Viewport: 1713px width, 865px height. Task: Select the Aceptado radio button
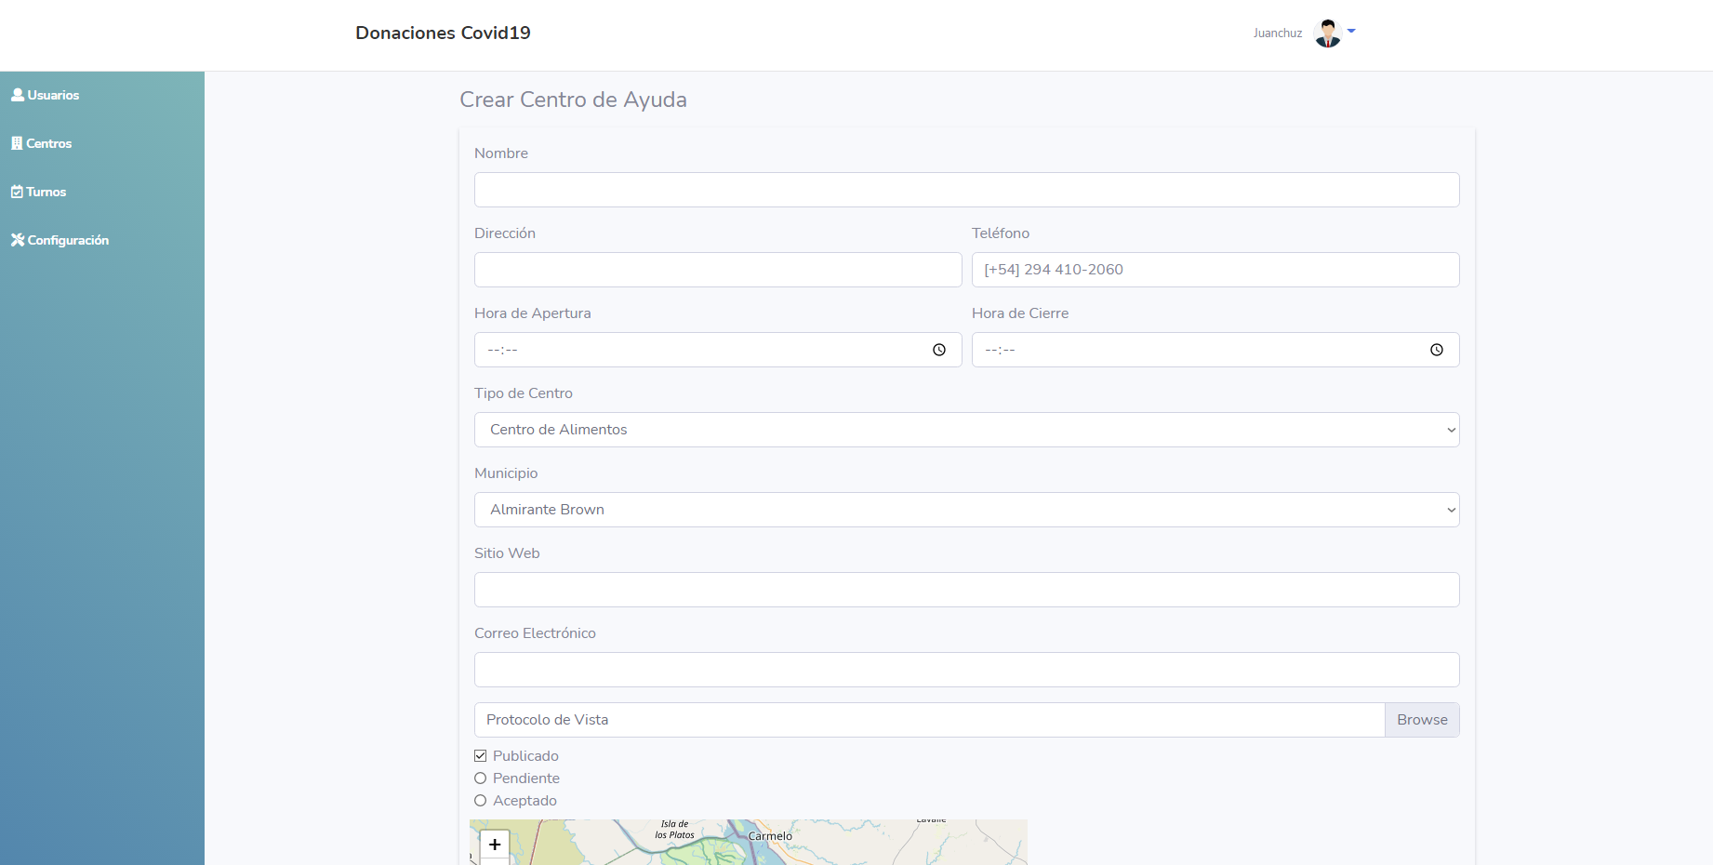click(x=481, y=801)
